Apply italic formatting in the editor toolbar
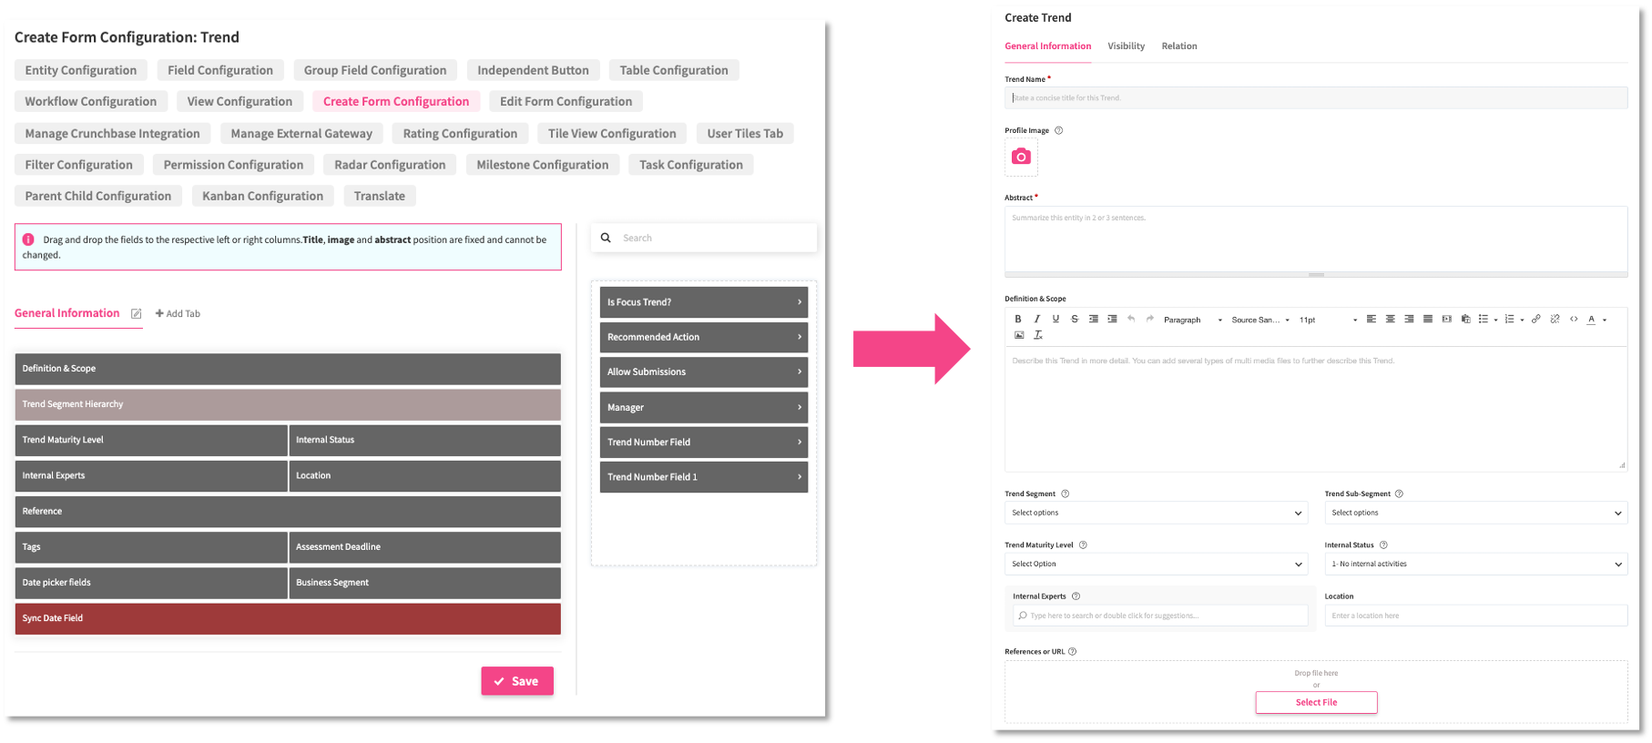The image size is (1652, 743). (x=1036, y=320)
